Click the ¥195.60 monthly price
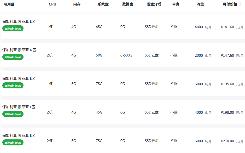 (227, 84)
